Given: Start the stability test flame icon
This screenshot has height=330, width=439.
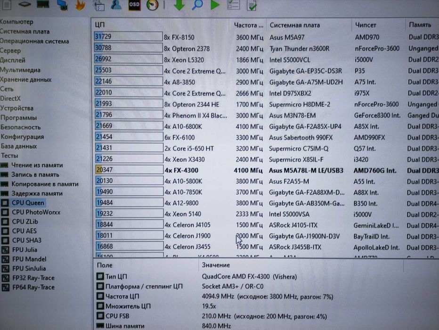Looking at the screenshot, I should [81, 5].
